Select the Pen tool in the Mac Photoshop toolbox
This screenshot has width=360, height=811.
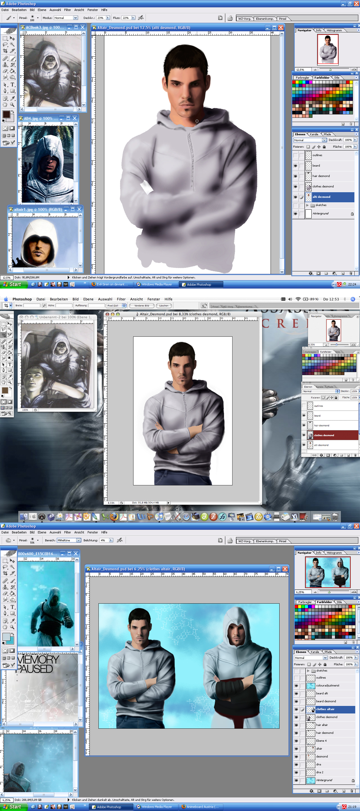click(x=3, y=370)
